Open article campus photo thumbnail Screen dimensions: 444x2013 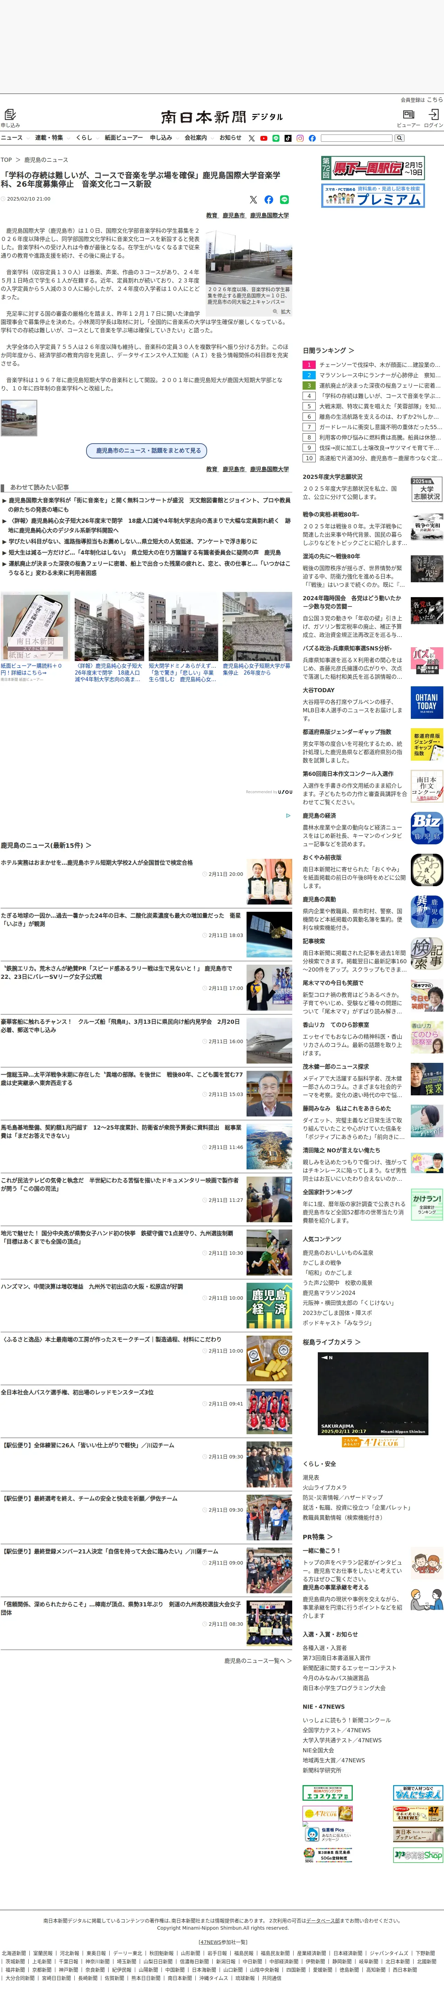point(249,256)
